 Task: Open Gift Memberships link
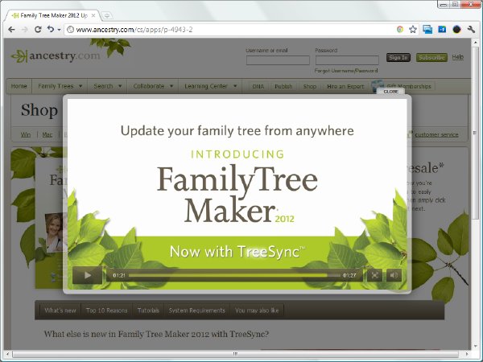click(409, 87)
